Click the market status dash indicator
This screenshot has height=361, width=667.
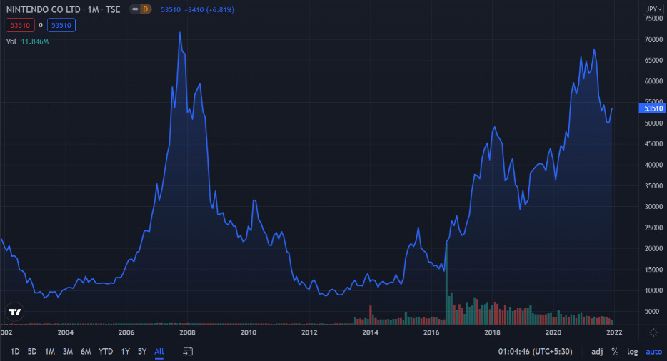pyautogui.click(x=134, y=9)
